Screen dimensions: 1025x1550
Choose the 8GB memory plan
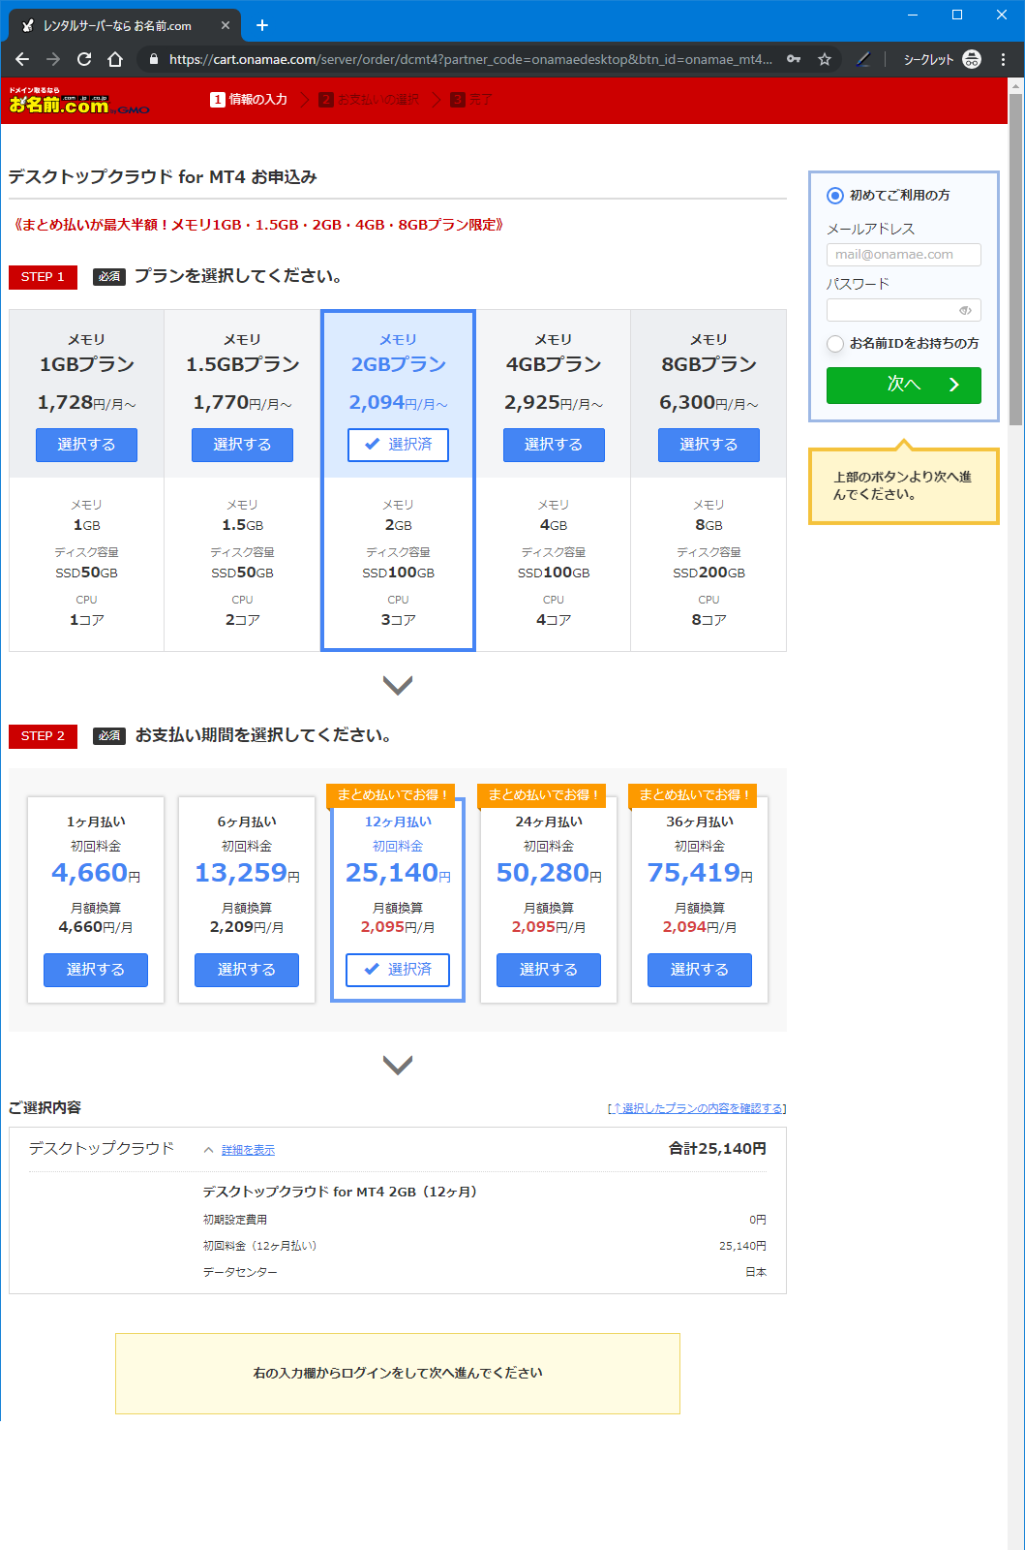708,445
